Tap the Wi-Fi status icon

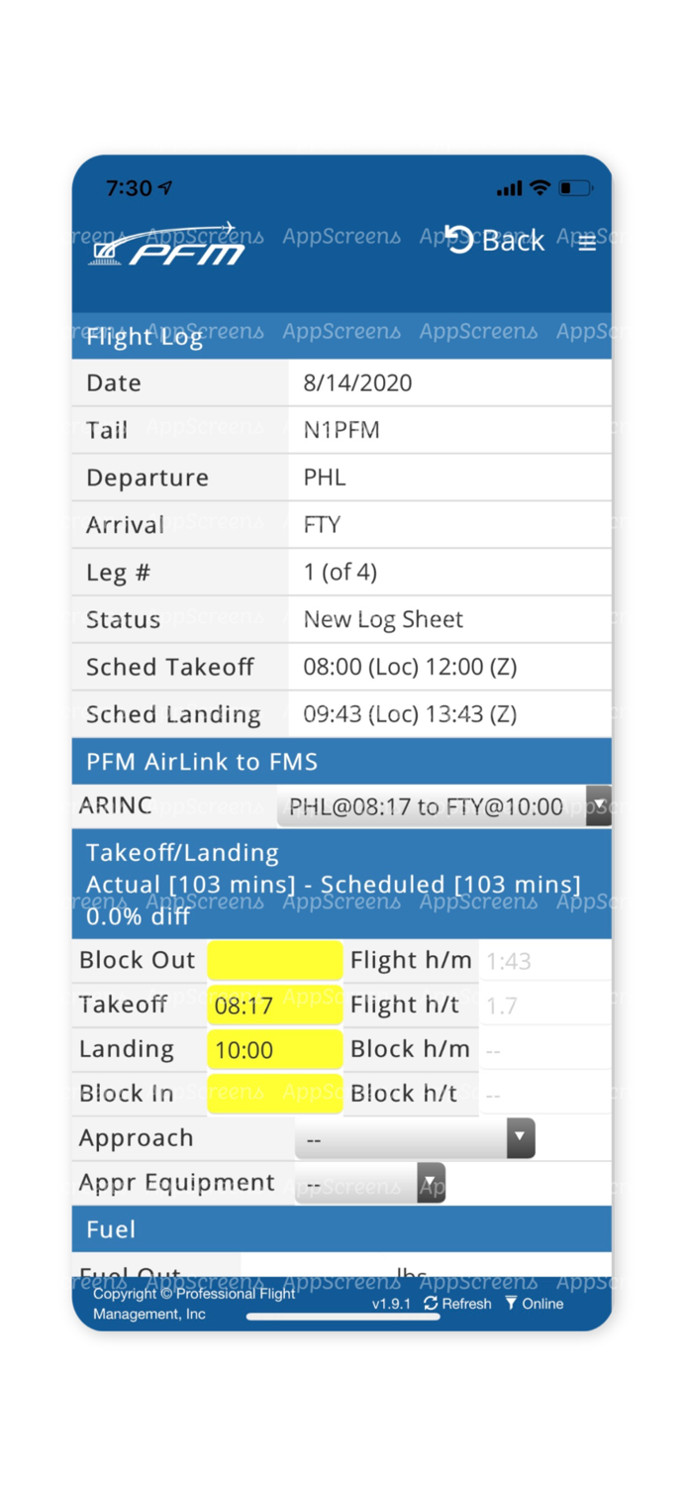(x=539, y=187)
